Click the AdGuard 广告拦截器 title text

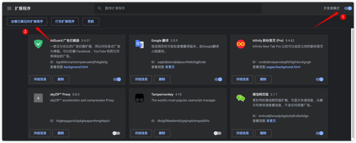point(65,41)
